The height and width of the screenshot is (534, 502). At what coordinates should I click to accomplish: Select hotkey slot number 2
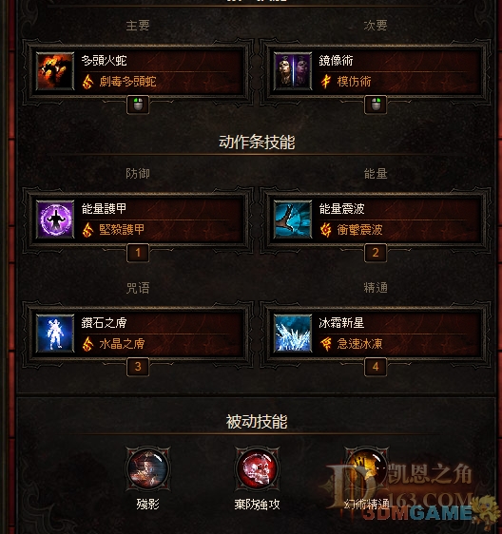[376, 253]
